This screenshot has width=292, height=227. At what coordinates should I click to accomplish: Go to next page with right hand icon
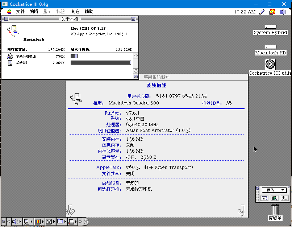point(241,211)
